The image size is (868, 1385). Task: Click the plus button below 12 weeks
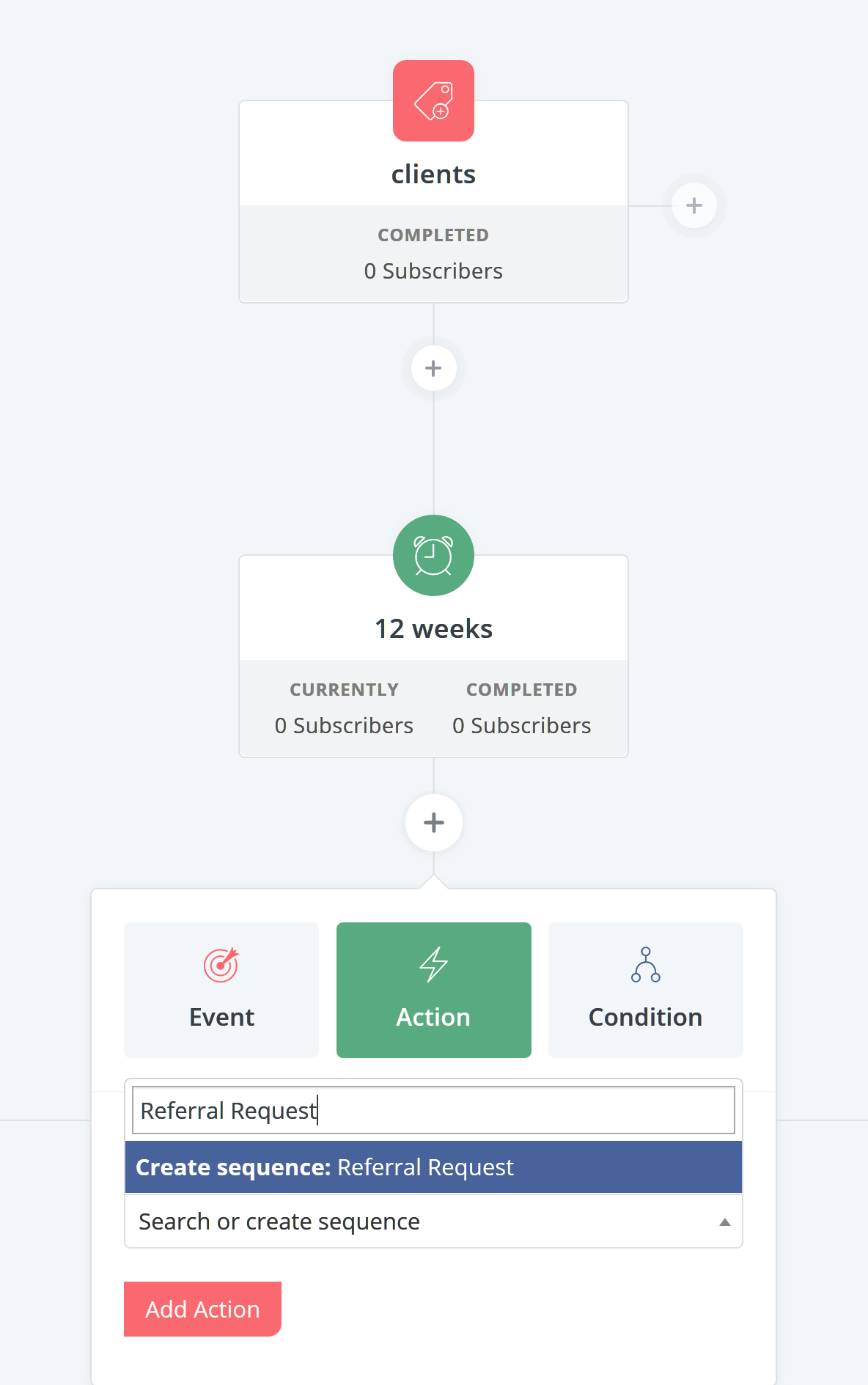click(x=434, y=823)
